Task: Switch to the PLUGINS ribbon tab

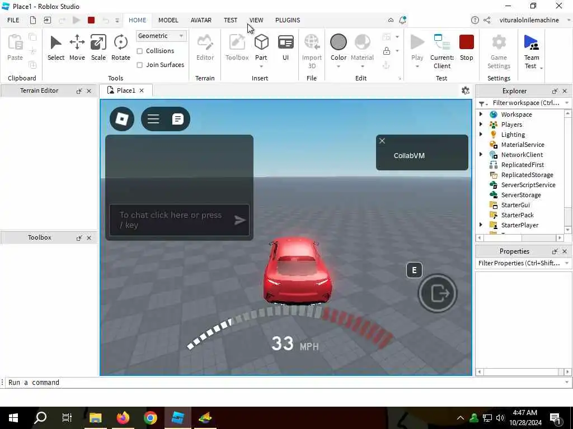Action: pyautogui.click(x=288, y=20)
